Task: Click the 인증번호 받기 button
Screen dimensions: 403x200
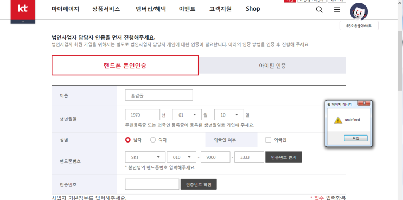Action: click(x=284, y=157)
